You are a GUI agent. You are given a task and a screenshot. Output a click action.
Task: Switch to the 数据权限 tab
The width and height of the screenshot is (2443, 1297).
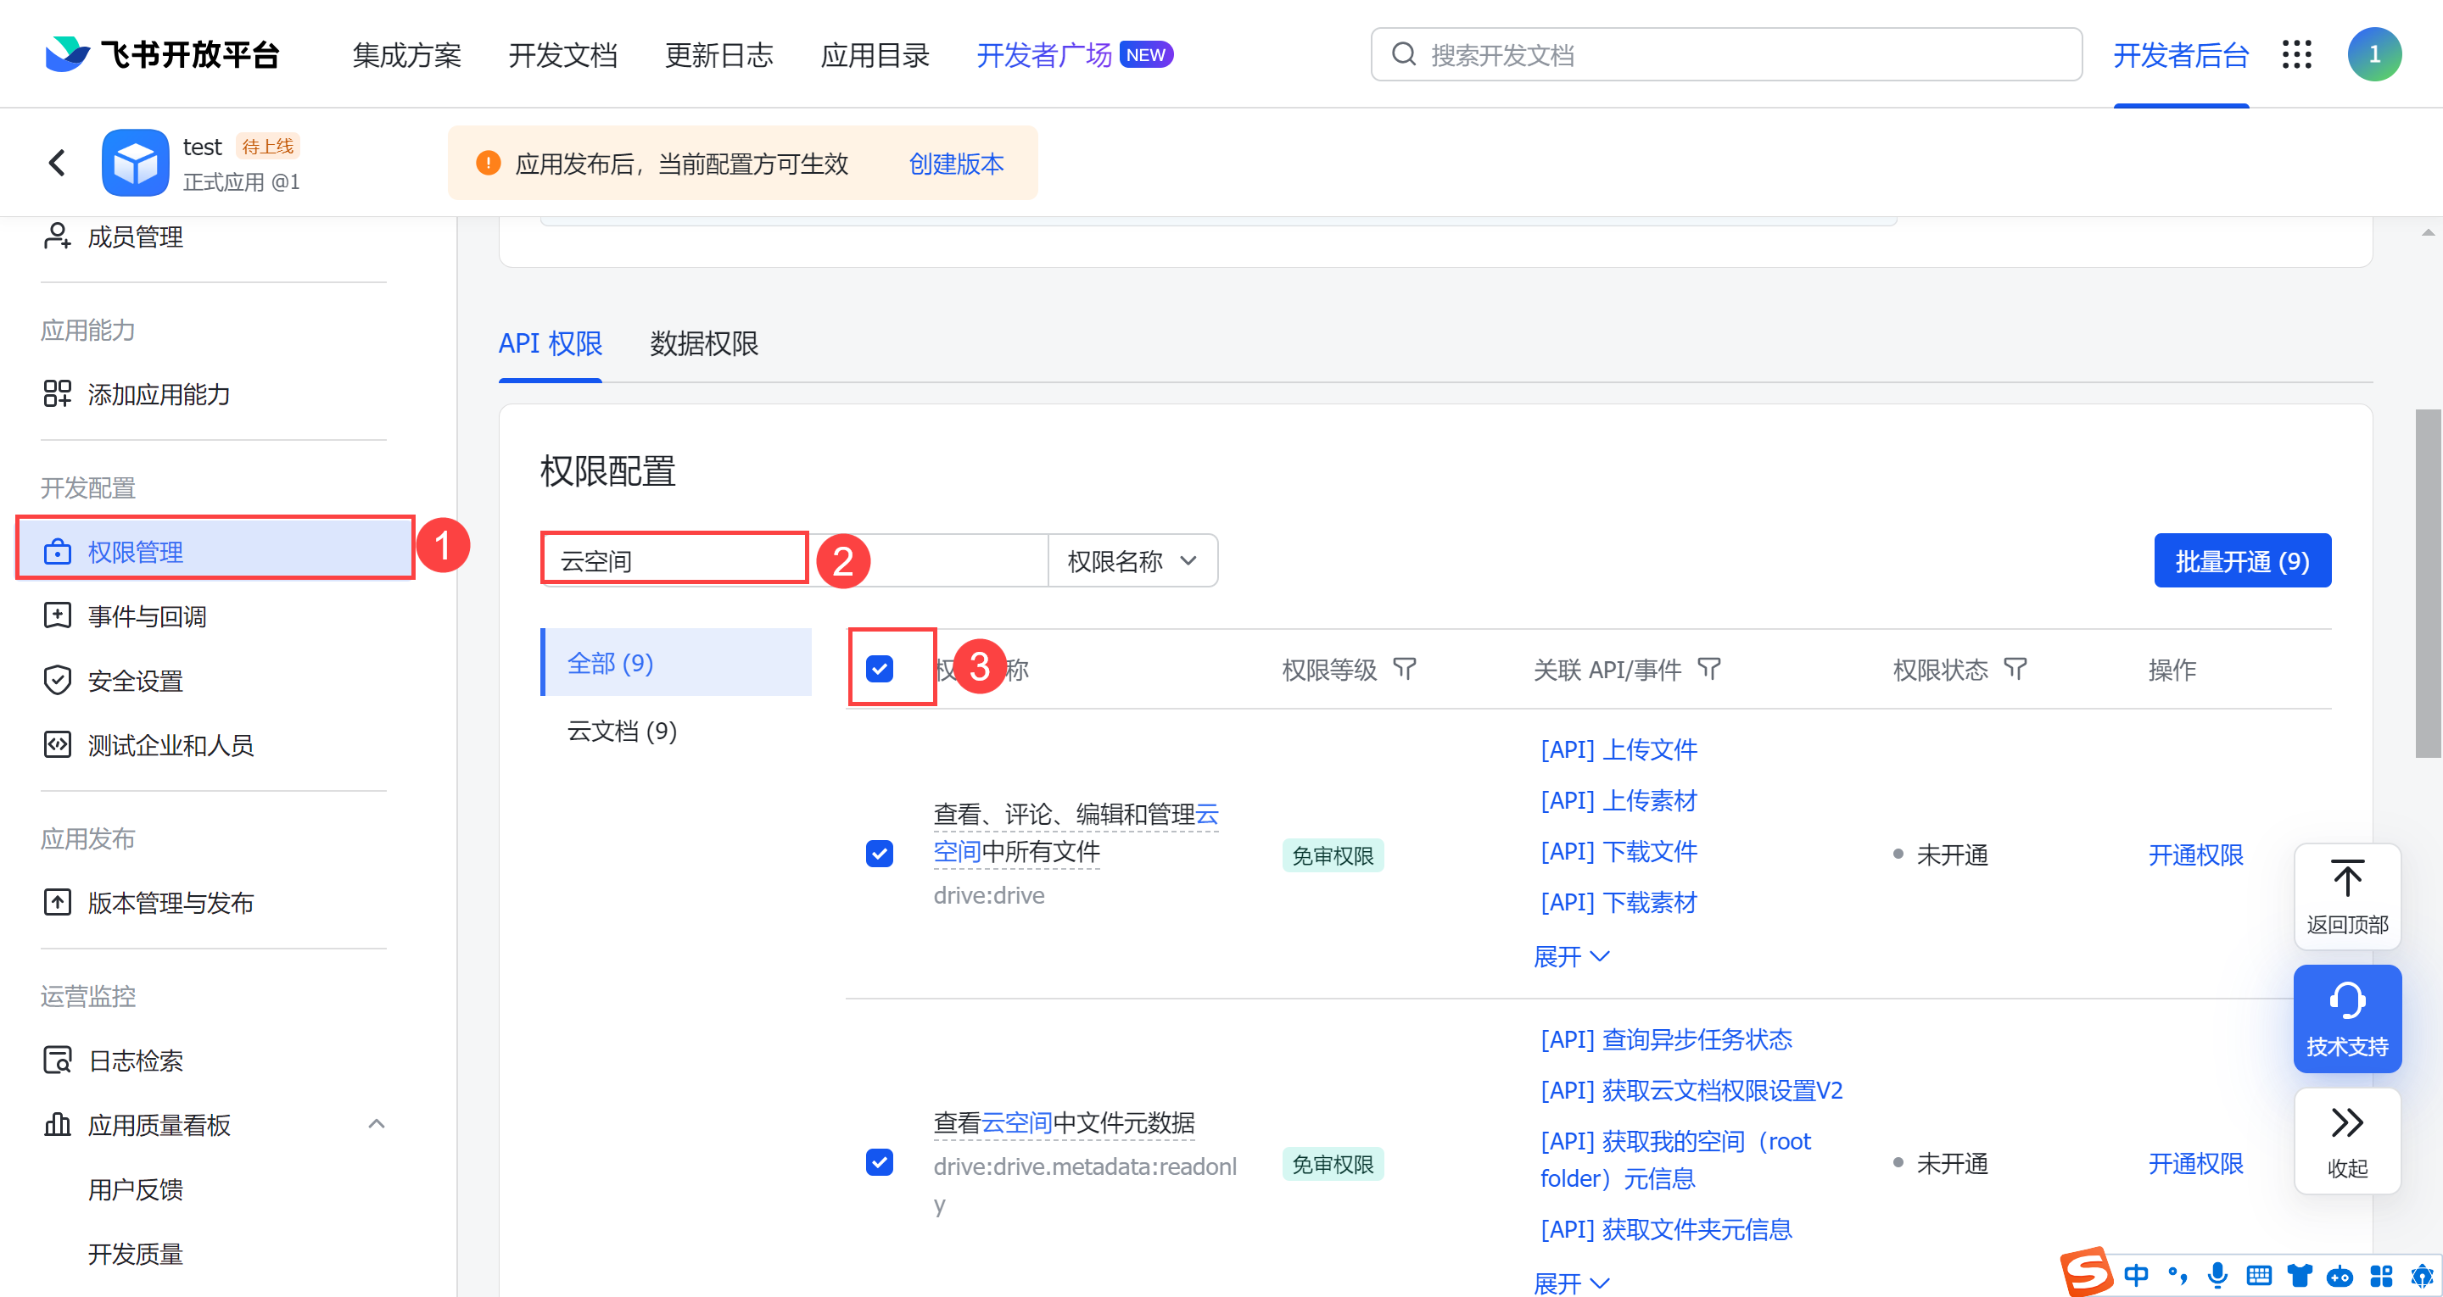click(704, 342)
